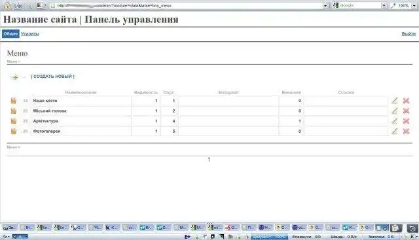Screen dimensions: 419x240
Task: Click the search engine icon in the Google box
Action: [x=336, y=5]
